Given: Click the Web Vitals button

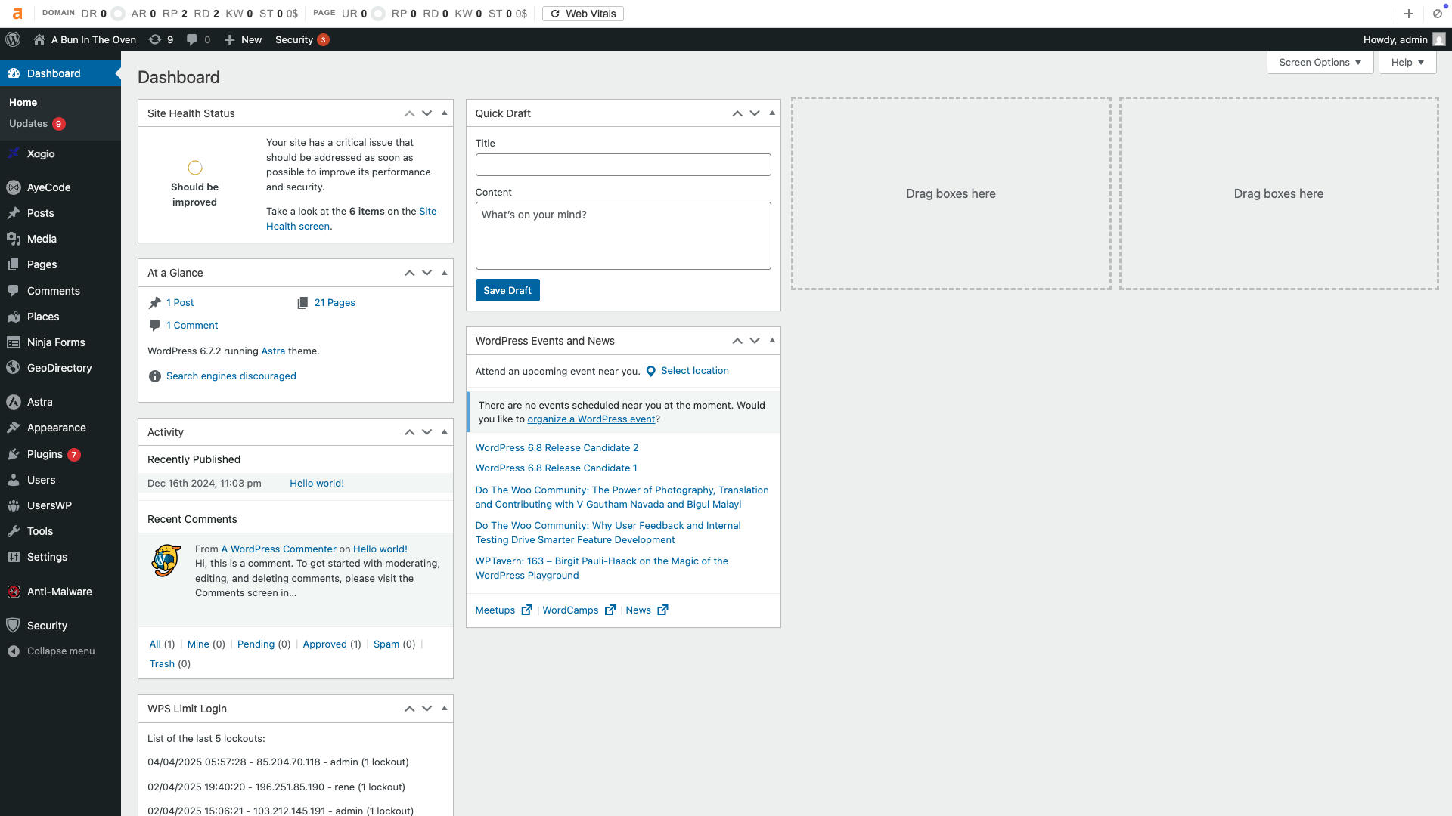Looking at the screenshot, I should point(583,14).
